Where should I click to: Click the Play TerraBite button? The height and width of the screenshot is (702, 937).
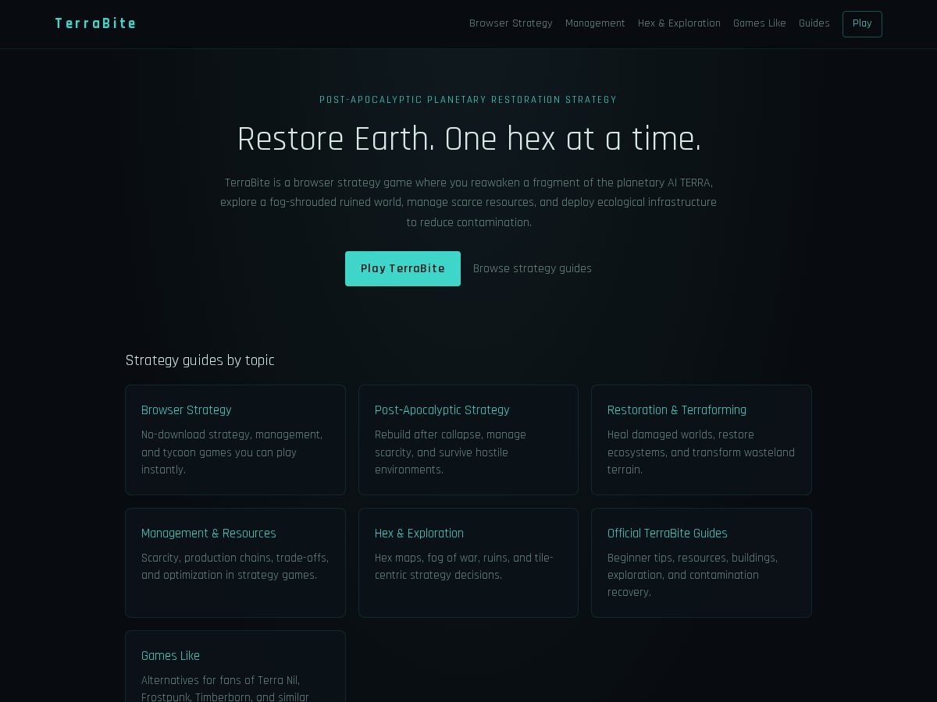(x=403, y=268)
